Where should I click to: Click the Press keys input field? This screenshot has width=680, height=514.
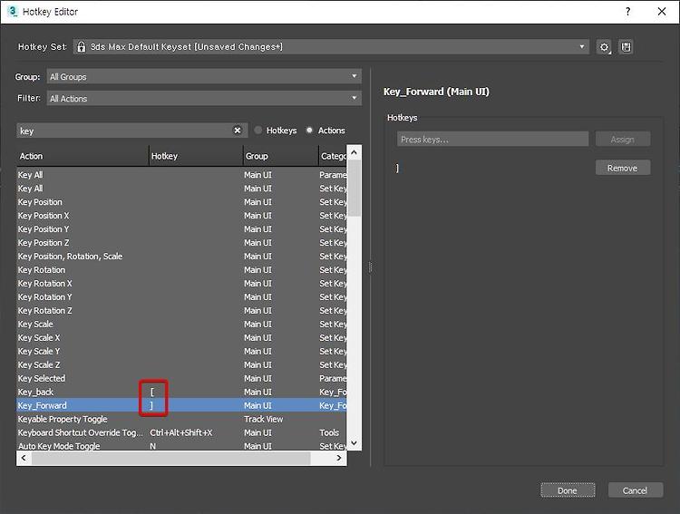[x=492, y=140]
